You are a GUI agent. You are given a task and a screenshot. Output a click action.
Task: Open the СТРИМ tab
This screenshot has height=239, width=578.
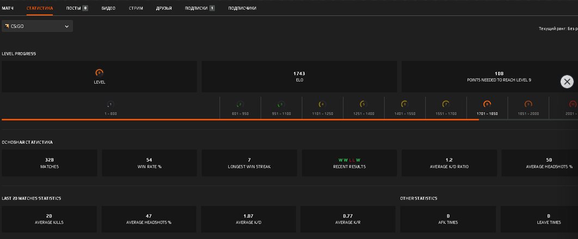click(136, 8)
